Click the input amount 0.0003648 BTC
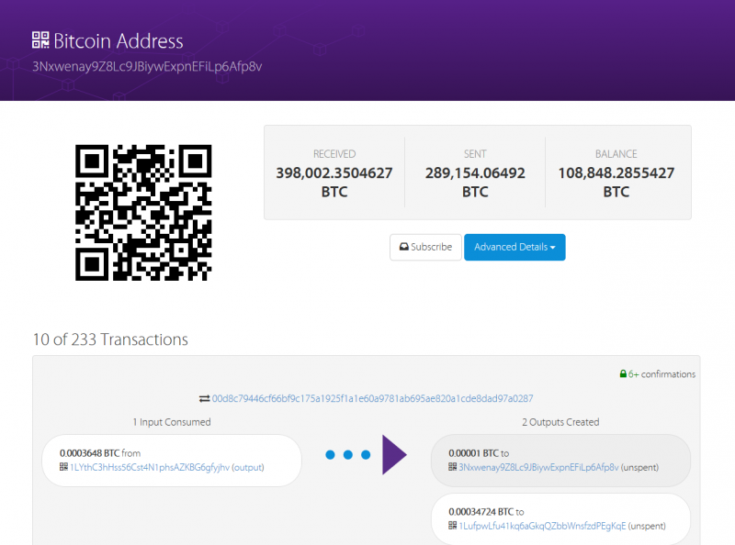Viewport: 735px width, 545px height. tap(89, 453)
